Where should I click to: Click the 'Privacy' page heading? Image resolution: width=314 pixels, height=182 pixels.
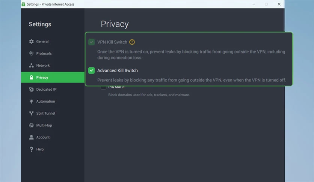click(x=115, y=24)
